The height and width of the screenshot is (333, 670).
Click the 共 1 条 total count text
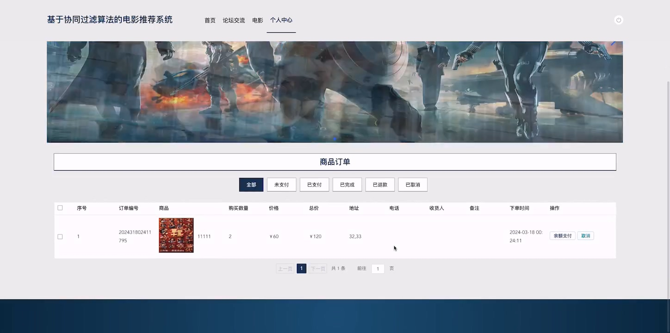338,268
